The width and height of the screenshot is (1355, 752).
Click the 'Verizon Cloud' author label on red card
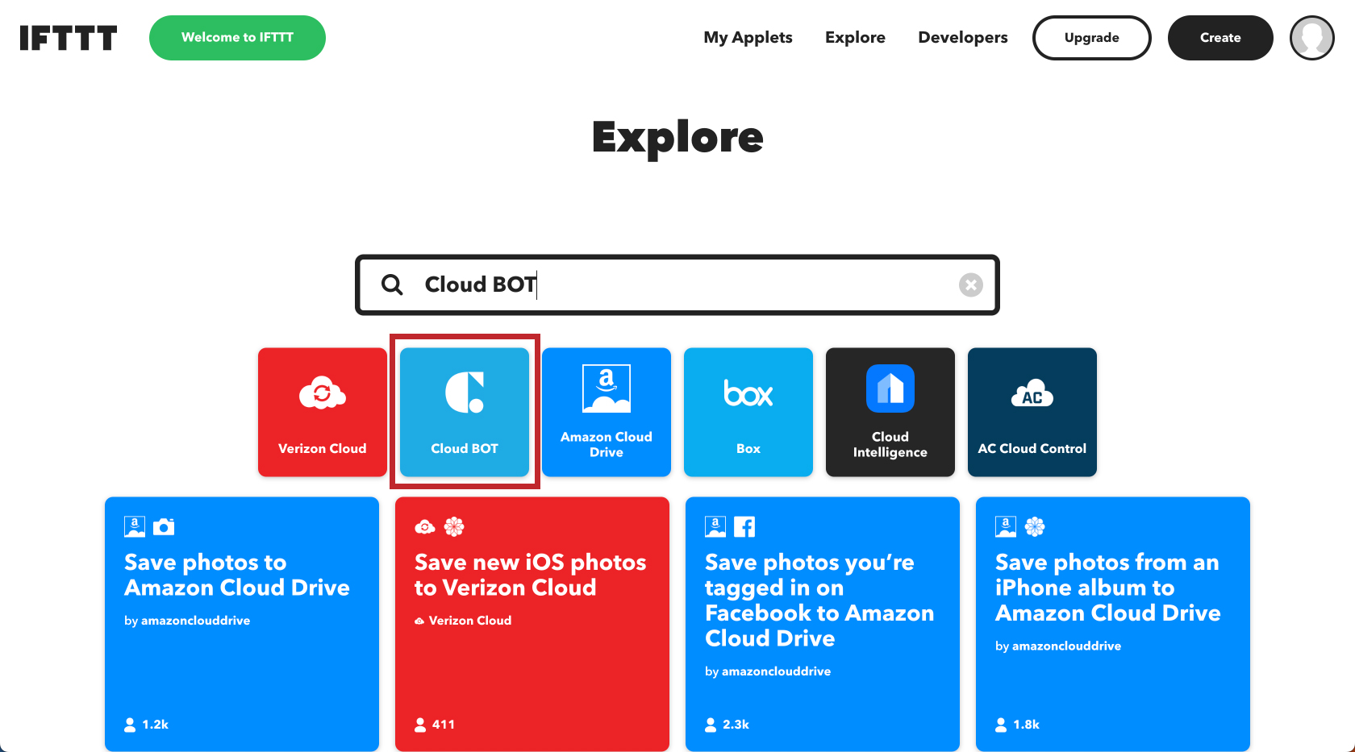coord(463,621)
